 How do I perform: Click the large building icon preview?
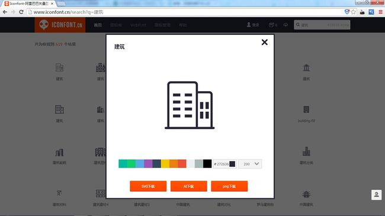(190, 105)
